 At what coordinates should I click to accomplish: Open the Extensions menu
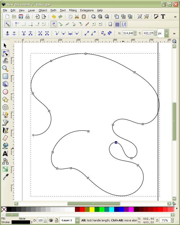87,10
